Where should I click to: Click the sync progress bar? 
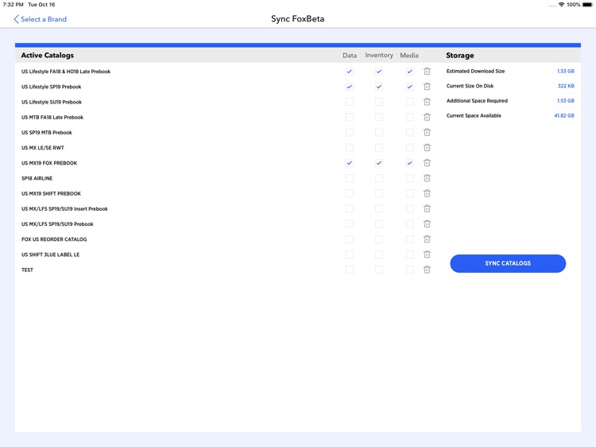tap(298, 45)
